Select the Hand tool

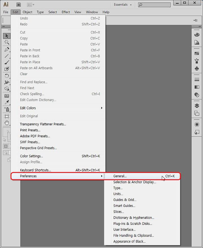click(7, 123)
